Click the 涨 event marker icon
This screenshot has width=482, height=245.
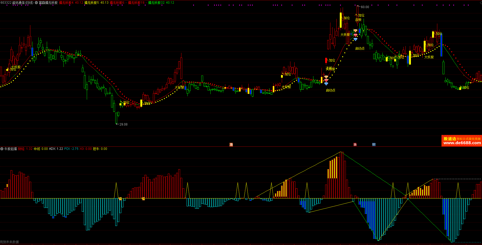355,145
